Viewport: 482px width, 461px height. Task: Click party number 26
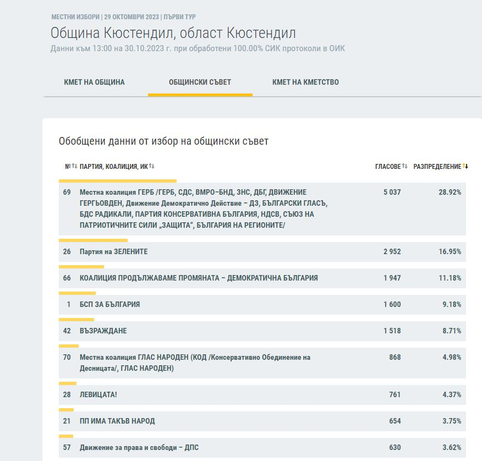[x=67, y=252]
